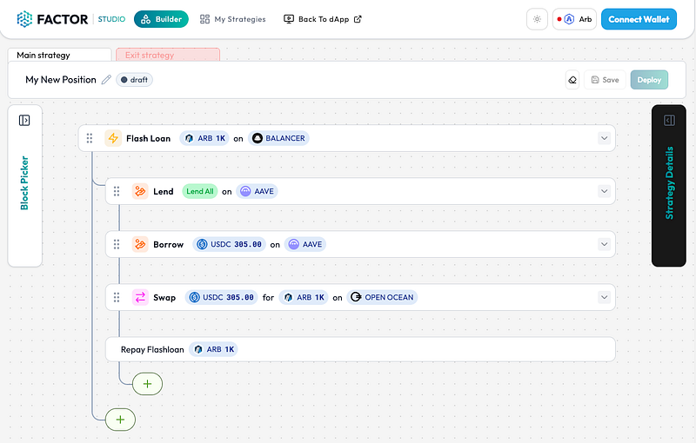Click the Save button
This screenshot has width=696, height=443.
tap(605, 80)
